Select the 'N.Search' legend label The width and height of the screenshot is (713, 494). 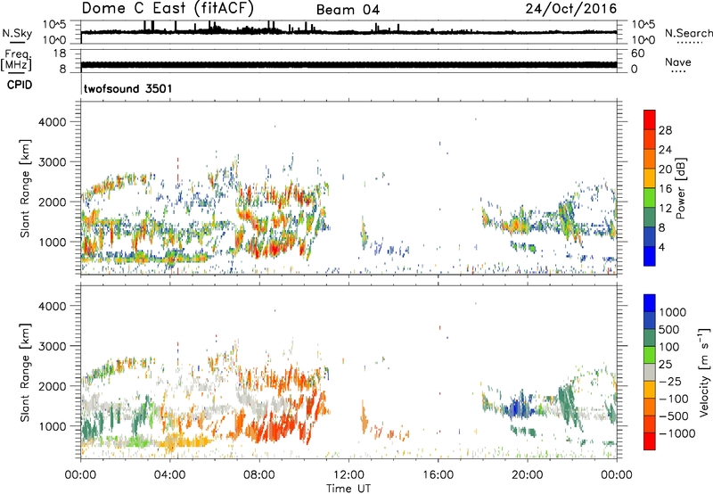pos(688,33)
